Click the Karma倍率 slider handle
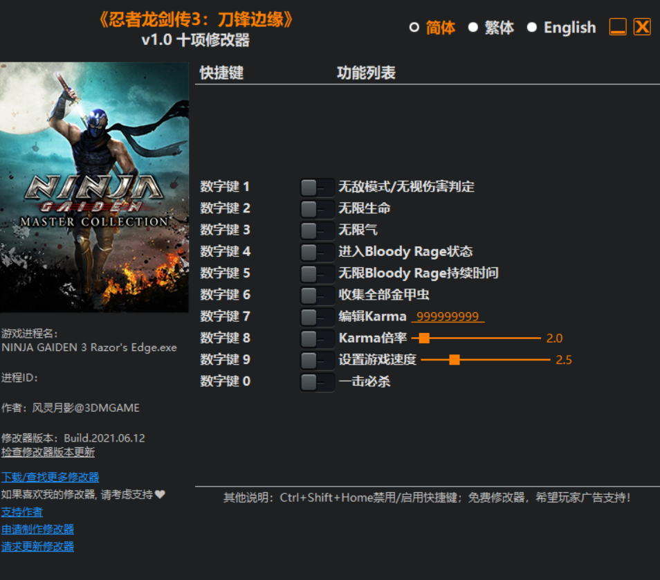 (x=424, y=338)
